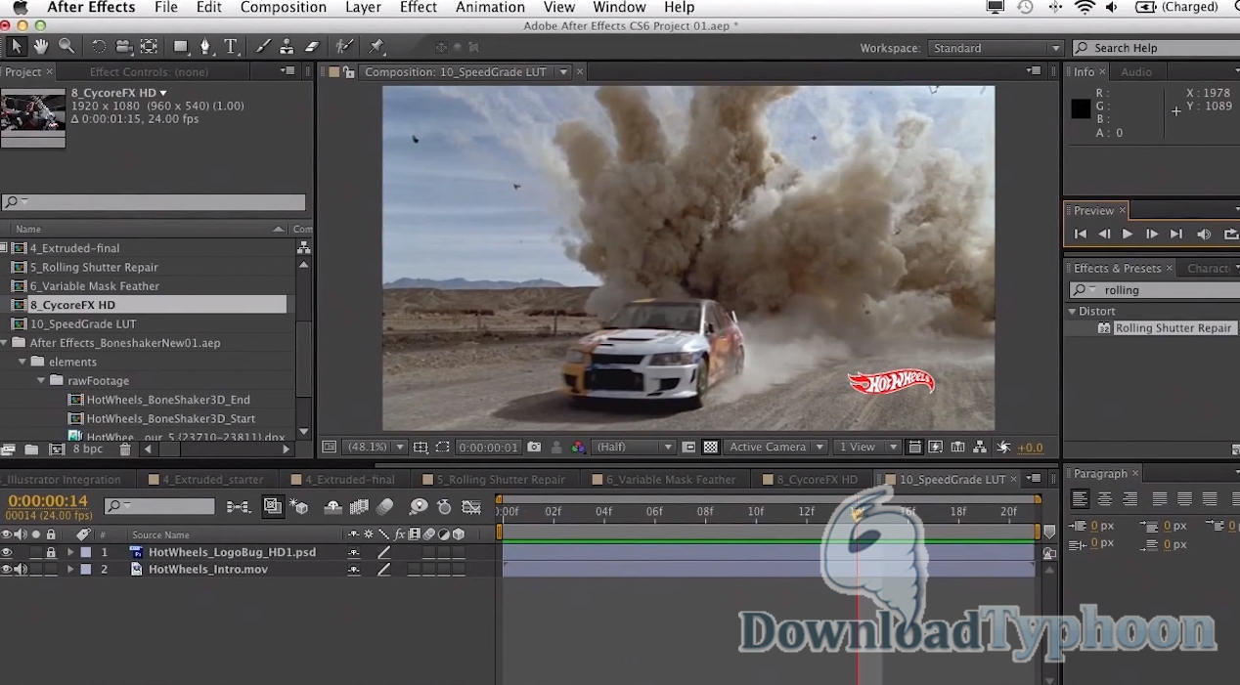The image size is (1240, 685).
Task: Go to first frame in Preview panel
Action: click(1080, 234)
